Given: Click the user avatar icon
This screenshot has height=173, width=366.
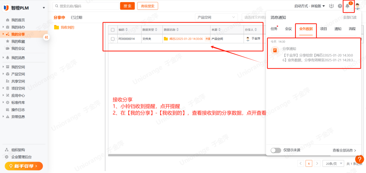Looking at the screenshot, I should (358, 6).
